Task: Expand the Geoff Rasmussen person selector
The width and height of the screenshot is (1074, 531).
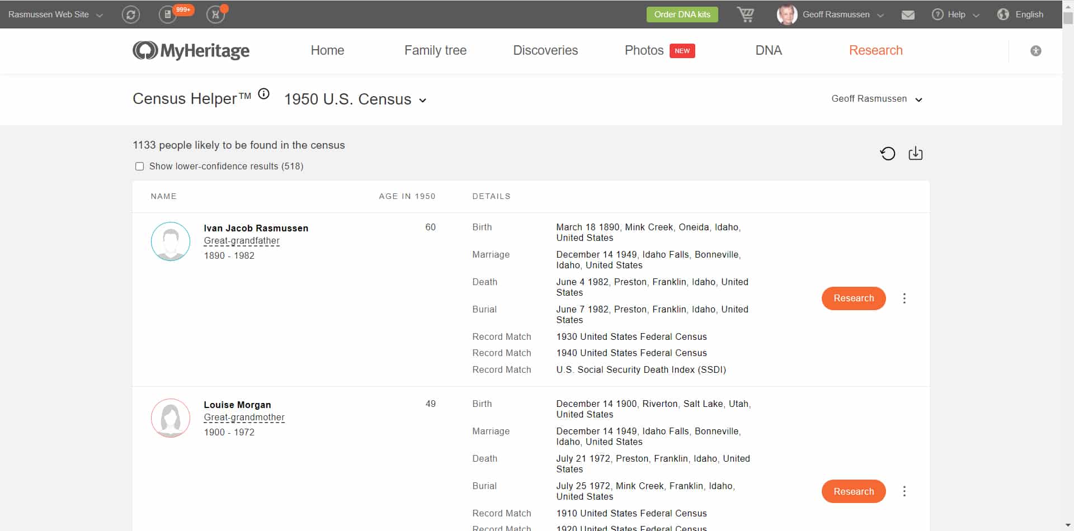Action: point(877,99)
